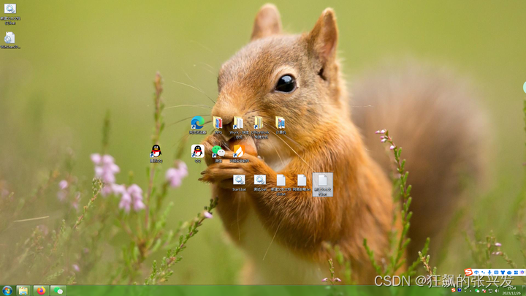This screenshot has width=526, height=296.
Task: Open WeChat from the taskbar
Action: 58,290
